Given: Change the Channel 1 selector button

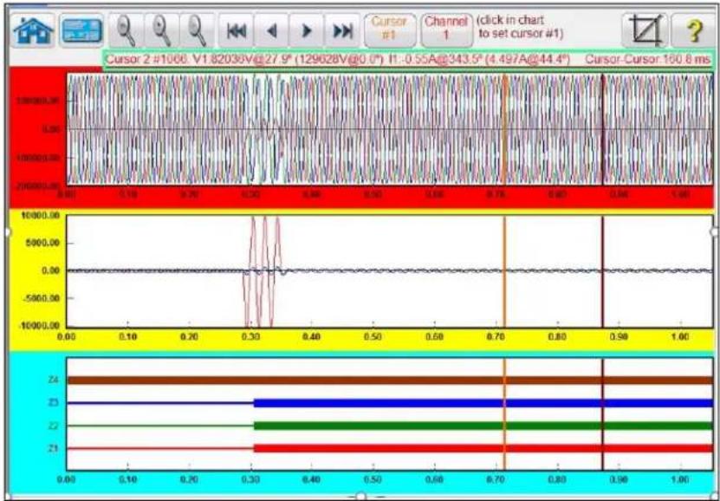Looking at the screenshot, I should click(446, 30).
